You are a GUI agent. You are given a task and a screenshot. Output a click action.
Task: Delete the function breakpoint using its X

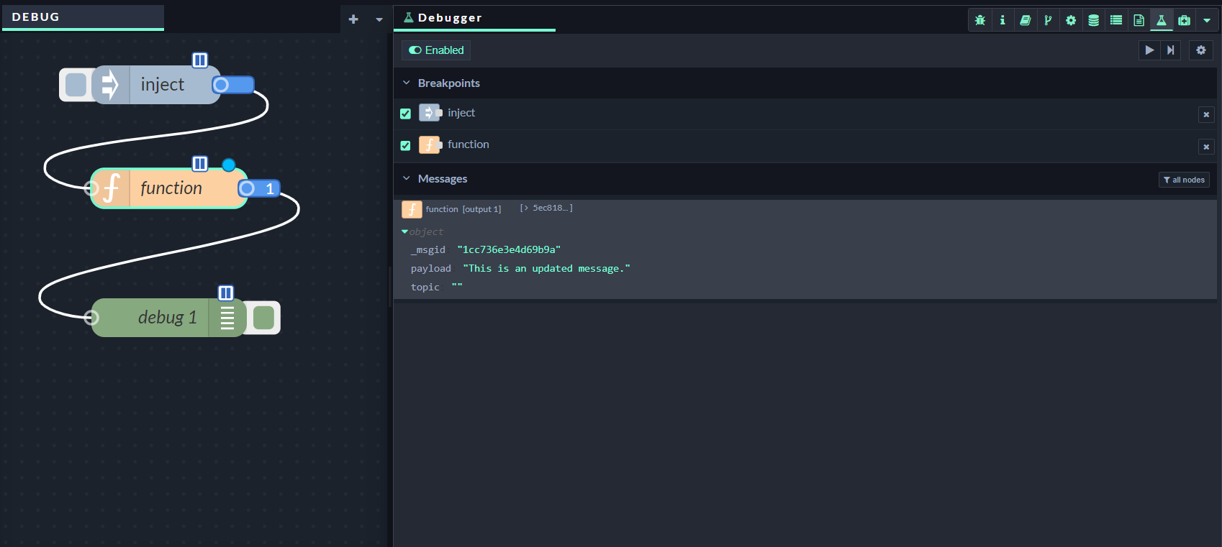pyautogui.click(x=1206, y=147)
